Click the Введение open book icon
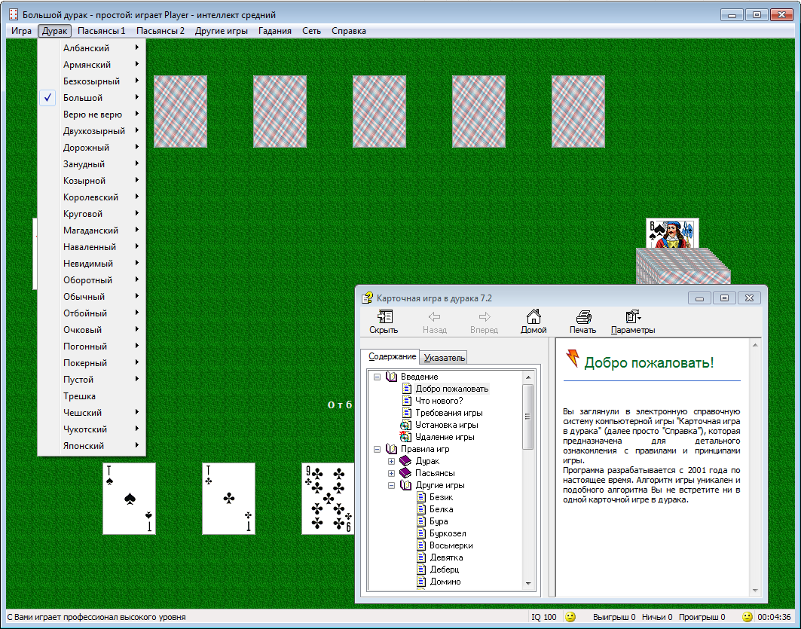The image size is (801, 629). point(391,377)
